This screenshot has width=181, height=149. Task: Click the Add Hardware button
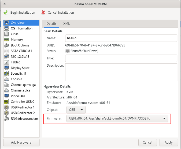click(x=21, y=142)
